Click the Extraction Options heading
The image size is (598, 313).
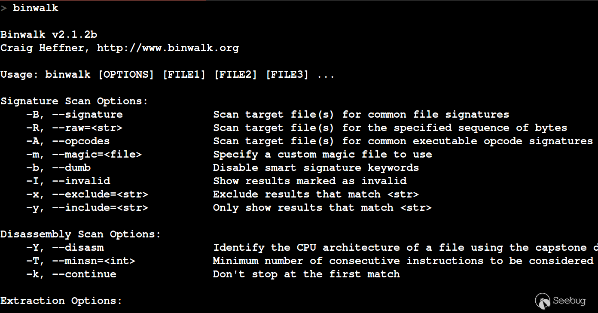click(x=61, y=301)
